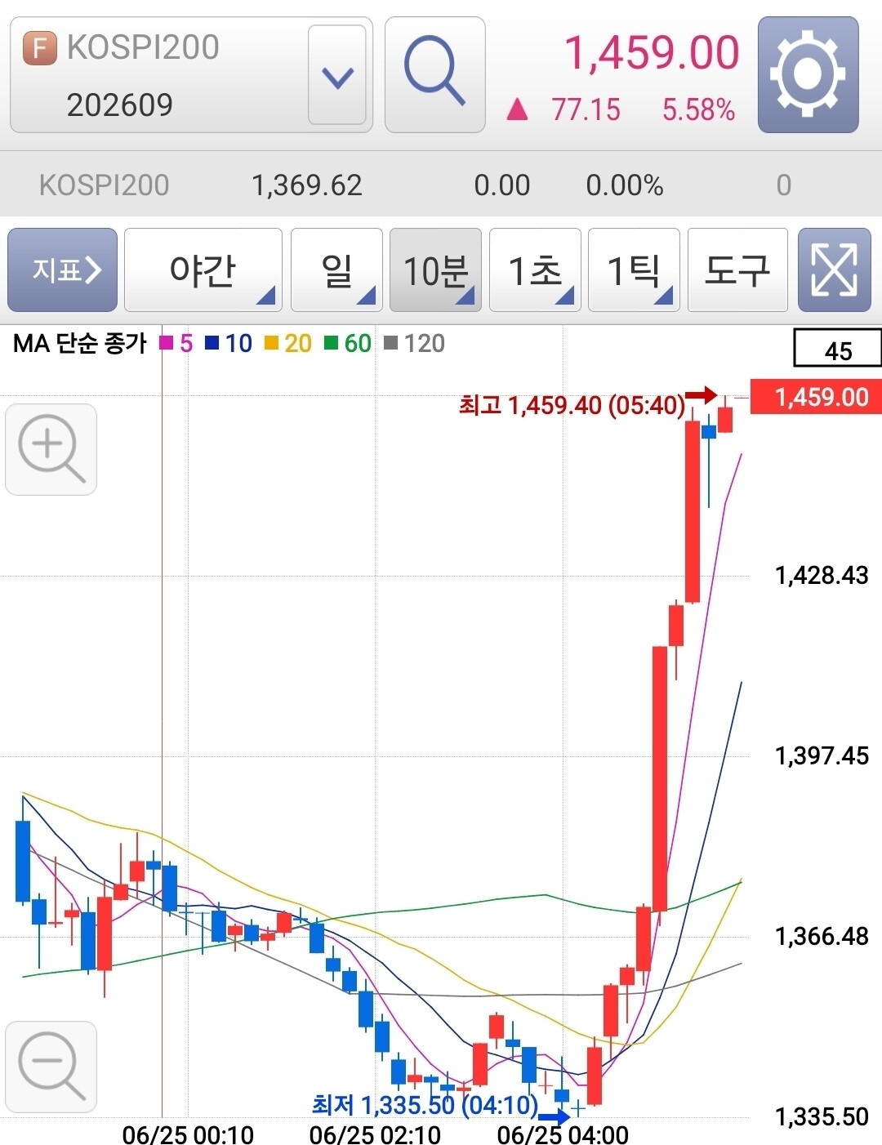Tap the 1,366.48 price axis label
Screen dimensions: 882x1145
pos(822,936)
